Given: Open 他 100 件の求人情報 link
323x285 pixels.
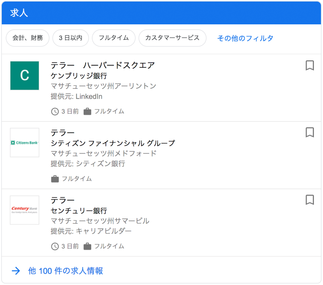Looking at the screenshot, I should point(66,271).
